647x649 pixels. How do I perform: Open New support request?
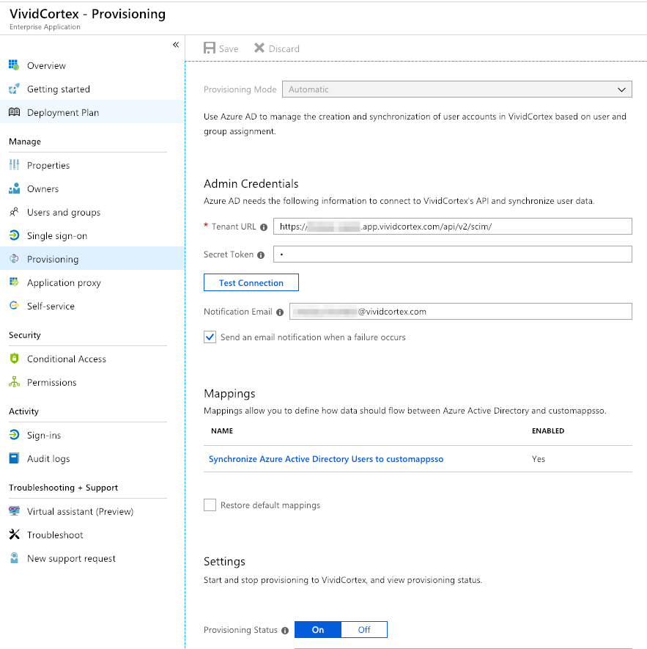click(x=71, y=558)
